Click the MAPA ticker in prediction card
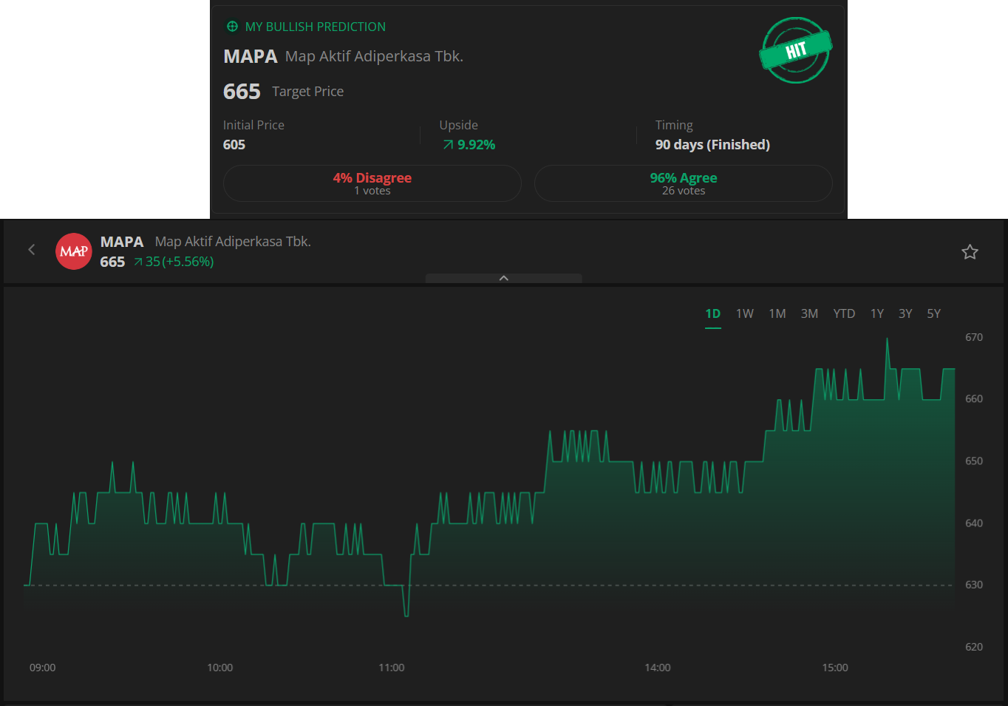 (x=251, y=57)
